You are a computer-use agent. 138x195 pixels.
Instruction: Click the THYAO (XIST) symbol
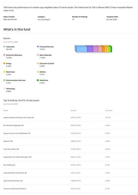coord(76,149)
